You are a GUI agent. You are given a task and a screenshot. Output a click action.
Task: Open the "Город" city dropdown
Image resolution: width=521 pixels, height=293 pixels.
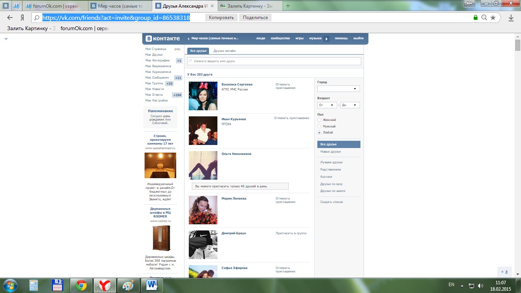point(339,89)
